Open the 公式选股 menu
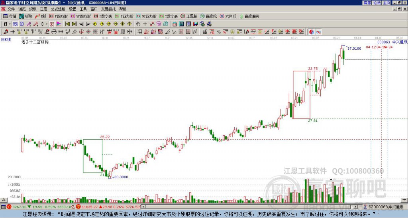Viewport: 408px width, 218px height. pyautogui.click(x=58, y=9)
